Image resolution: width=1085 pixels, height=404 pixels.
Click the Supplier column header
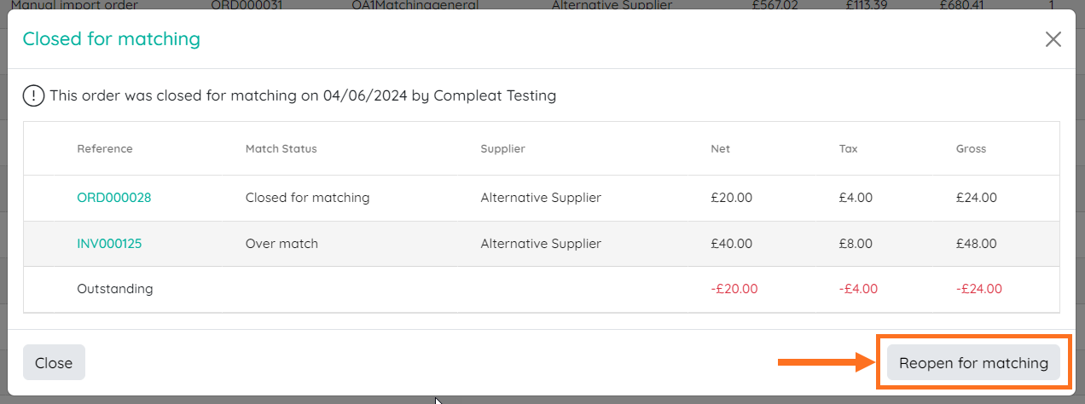[502, 149]
